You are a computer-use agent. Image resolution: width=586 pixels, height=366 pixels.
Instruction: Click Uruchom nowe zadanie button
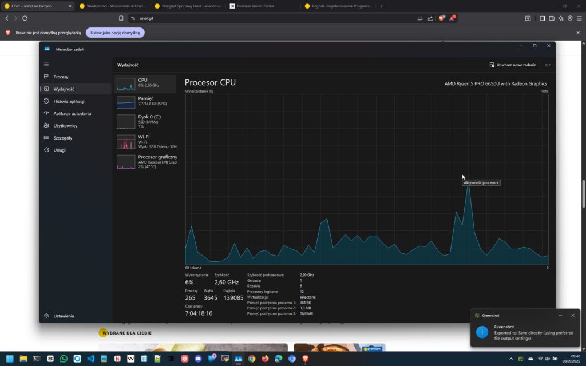tap(512, 65)
